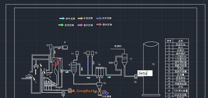This screenshot has width=208, height=98.
Task: Select the 料斗 table cell
Action: tap(180, 47)
